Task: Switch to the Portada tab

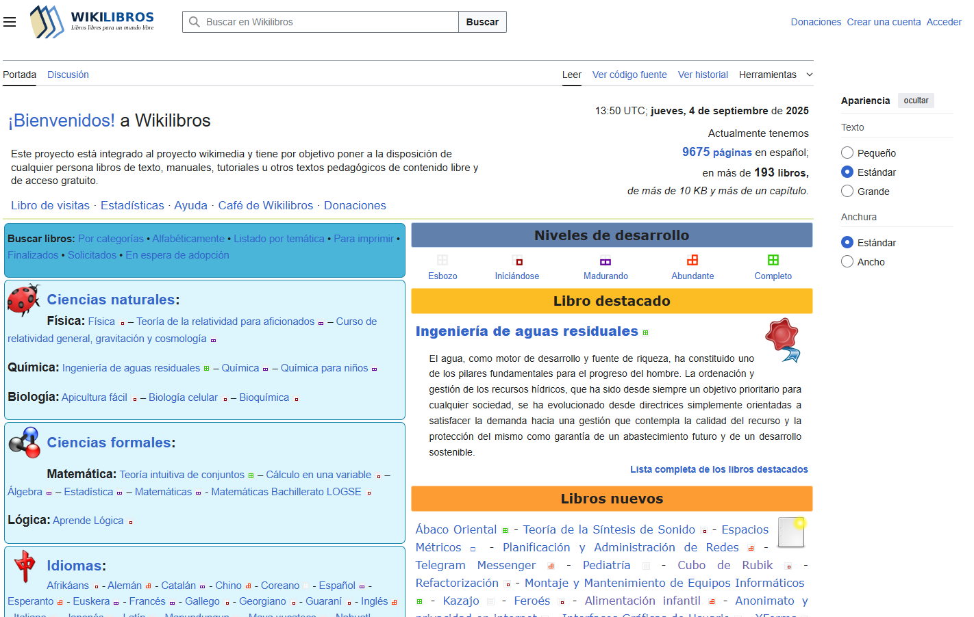Action: coord(19,75)
